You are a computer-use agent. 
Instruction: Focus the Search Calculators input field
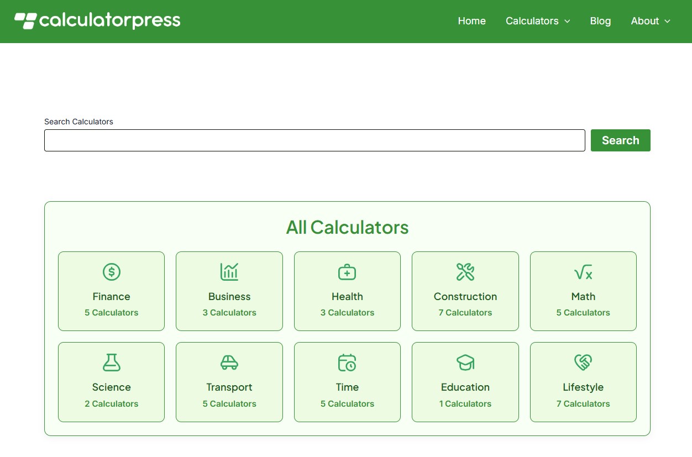point(314,140)
